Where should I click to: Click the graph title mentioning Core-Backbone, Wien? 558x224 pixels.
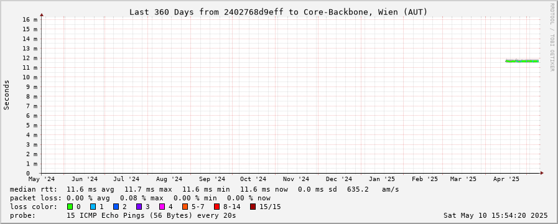click(x=278, y=12)
